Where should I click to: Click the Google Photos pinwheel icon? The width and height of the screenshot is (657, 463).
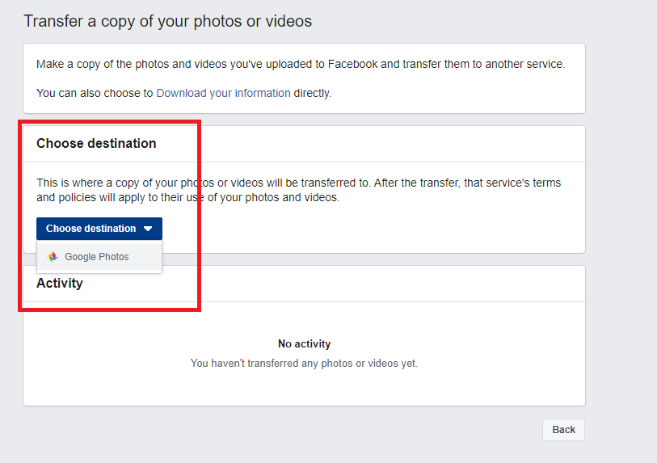click(53, 257)
